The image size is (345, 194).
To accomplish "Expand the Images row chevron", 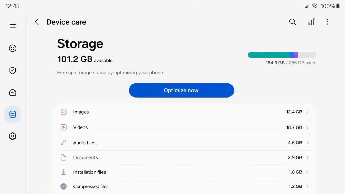I will click(x=308, y=112).
